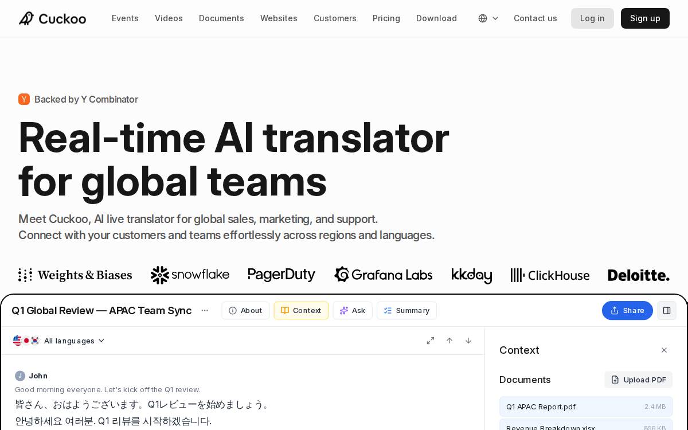Click the Deloitte logo

click(x=639, y=276)
